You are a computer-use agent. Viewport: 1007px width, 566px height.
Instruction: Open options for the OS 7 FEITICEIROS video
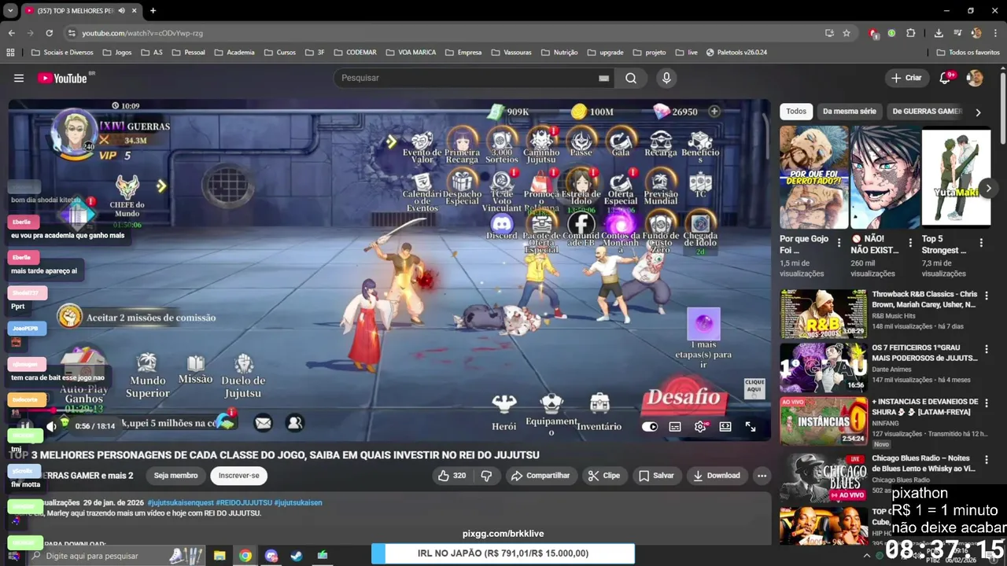pos(986,349)
